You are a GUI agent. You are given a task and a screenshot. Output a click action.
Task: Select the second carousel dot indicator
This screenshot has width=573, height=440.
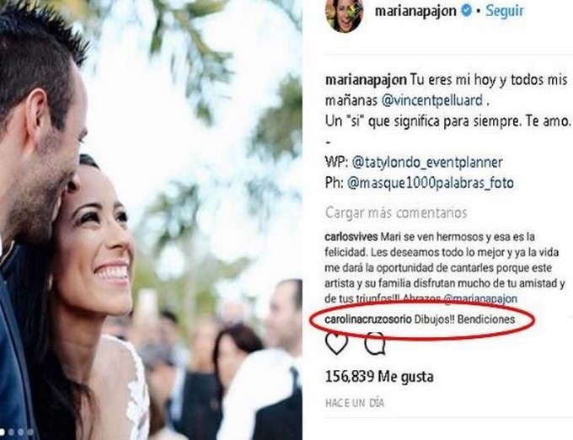(11, 432)
